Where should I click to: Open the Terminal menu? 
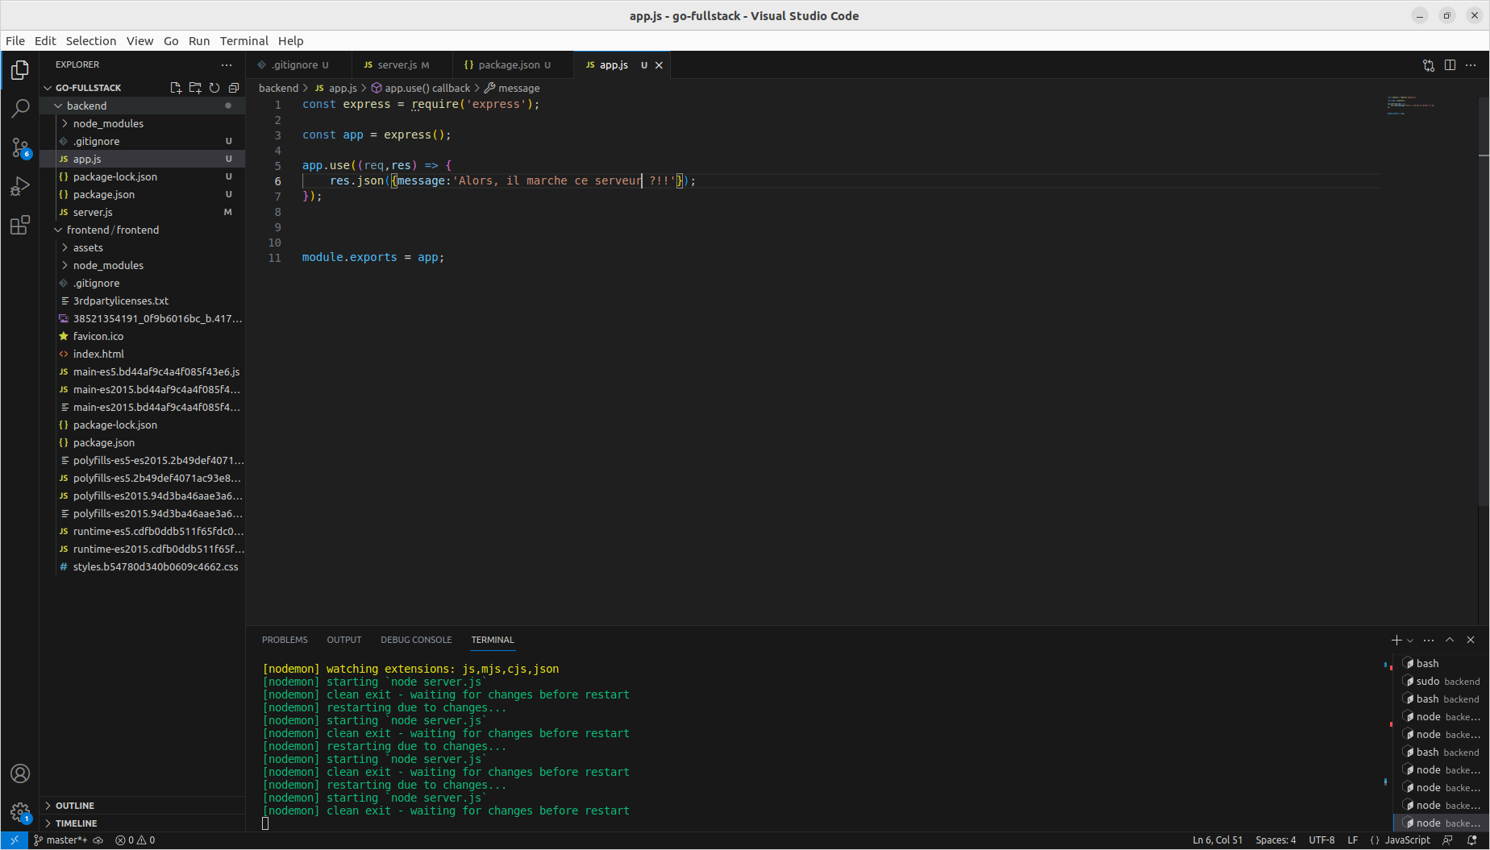click(x=244, y=40)
